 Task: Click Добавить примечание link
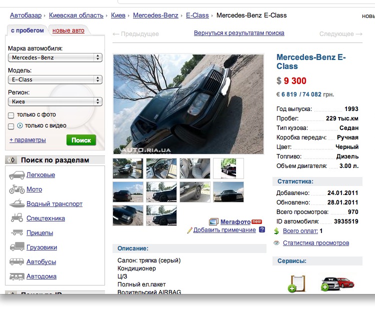224,230
